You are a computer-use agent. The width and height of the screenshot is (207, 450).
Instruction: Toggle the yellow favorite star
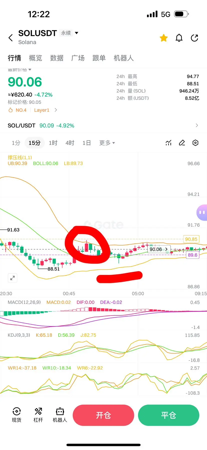pyautogui.click(x=164, y=38)
